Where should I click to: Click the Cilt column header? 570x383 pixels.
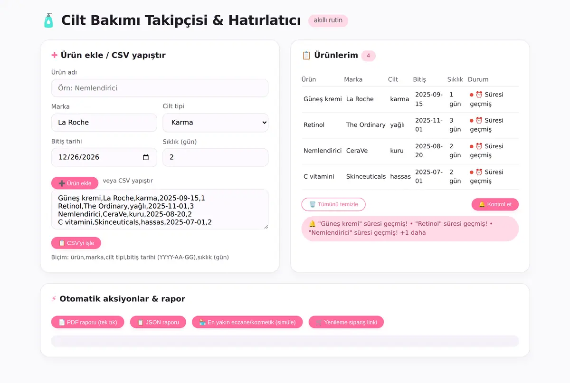393,79
